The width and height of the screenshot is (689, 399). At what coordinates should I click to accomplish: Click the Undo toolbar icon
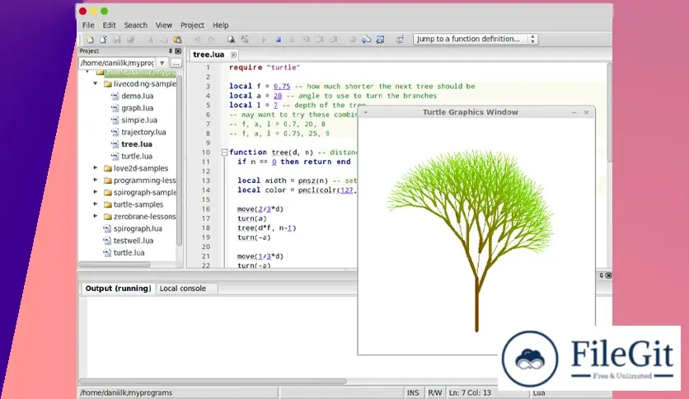point(198,40)
